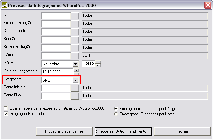This screenshot has height=140, width=213.
Task: Click the Sit. na Instituição description Todas
Action: coord(145,48)
